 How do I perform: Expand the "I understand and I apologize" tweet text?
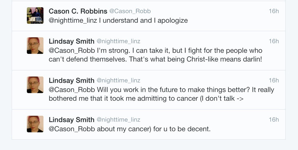pos(144,20)
